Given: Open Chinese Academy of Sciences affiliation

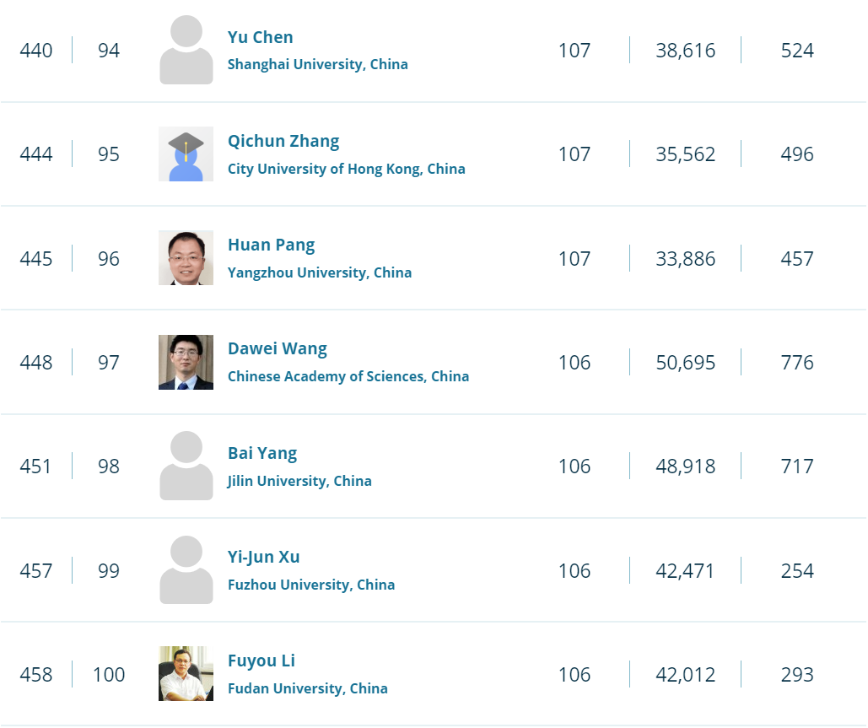Looking at the screenshot, I should pyautogui.click(x=348, y=376).
